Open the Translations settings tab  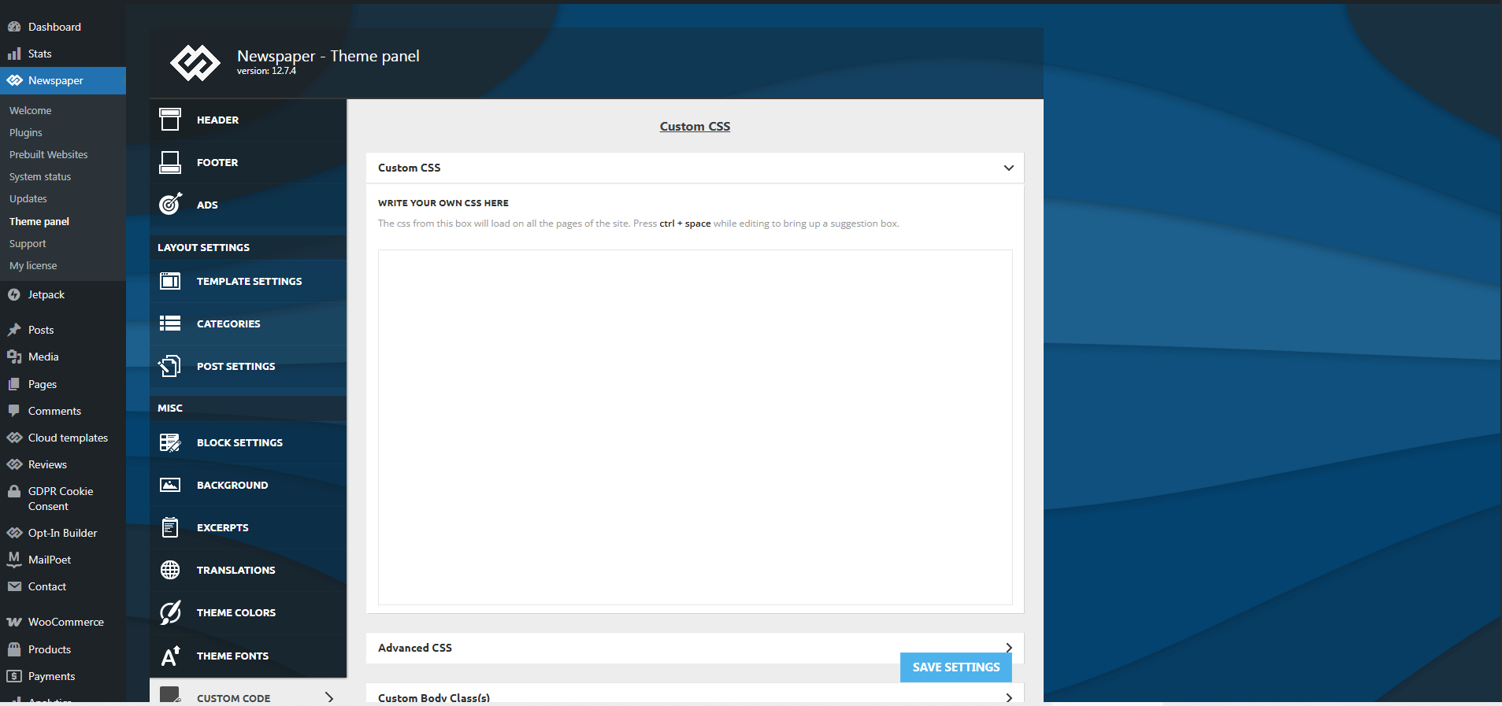coord(248,570)
